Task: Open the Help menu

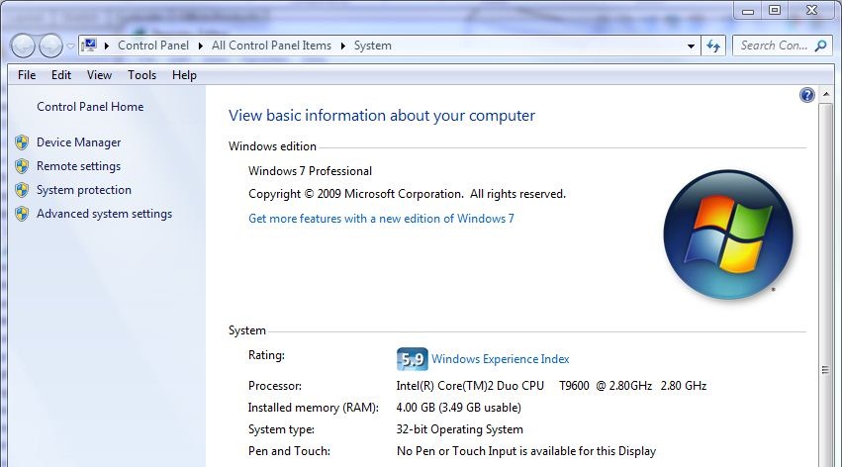Action: coord(184,75)
